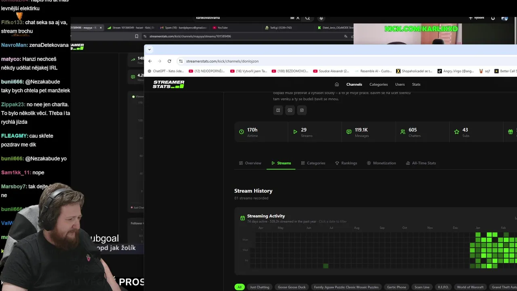
Task: Open the Resemble AI bookmark
Action: tap(373, 71)
